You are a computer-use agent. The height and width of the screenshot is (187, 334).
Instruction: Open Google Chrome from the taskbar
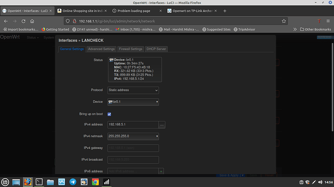pos(95,182)
